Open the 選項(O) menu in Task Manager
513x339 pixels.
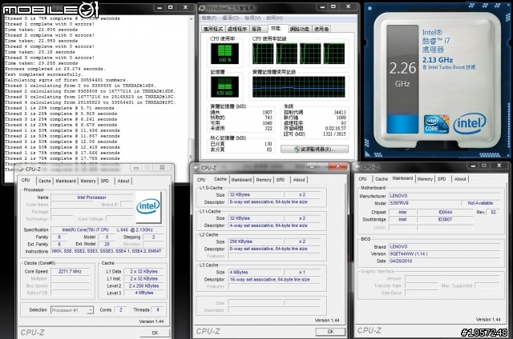(231, 18)
